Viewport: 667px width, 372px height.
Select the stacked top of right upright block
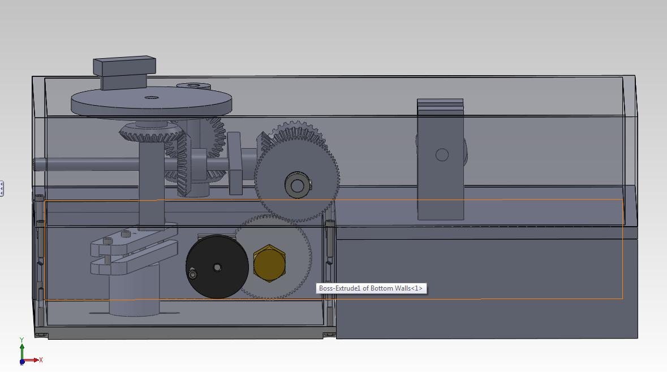click(440, 106)
